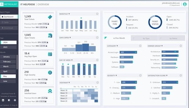Image resolution: width=189 pixels, height=108 pixels.
Task: Open the Download report page
Action: pos(9,28)
